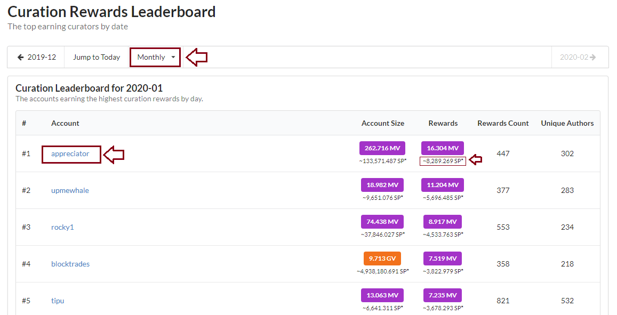Click the 18.982 MV account size badge
Image resolution: width=617 pixels, height=315 pixels.
click(382, 185)
